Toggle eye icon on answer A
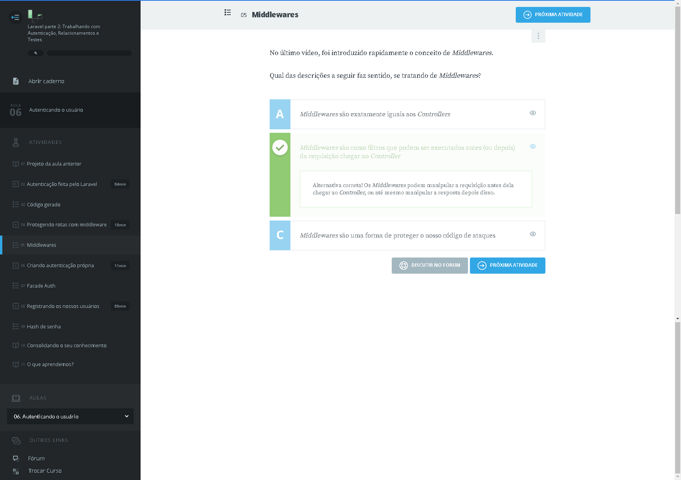Image resolution: width=681 pixels, height=480 pixels. tap(533, 113)
